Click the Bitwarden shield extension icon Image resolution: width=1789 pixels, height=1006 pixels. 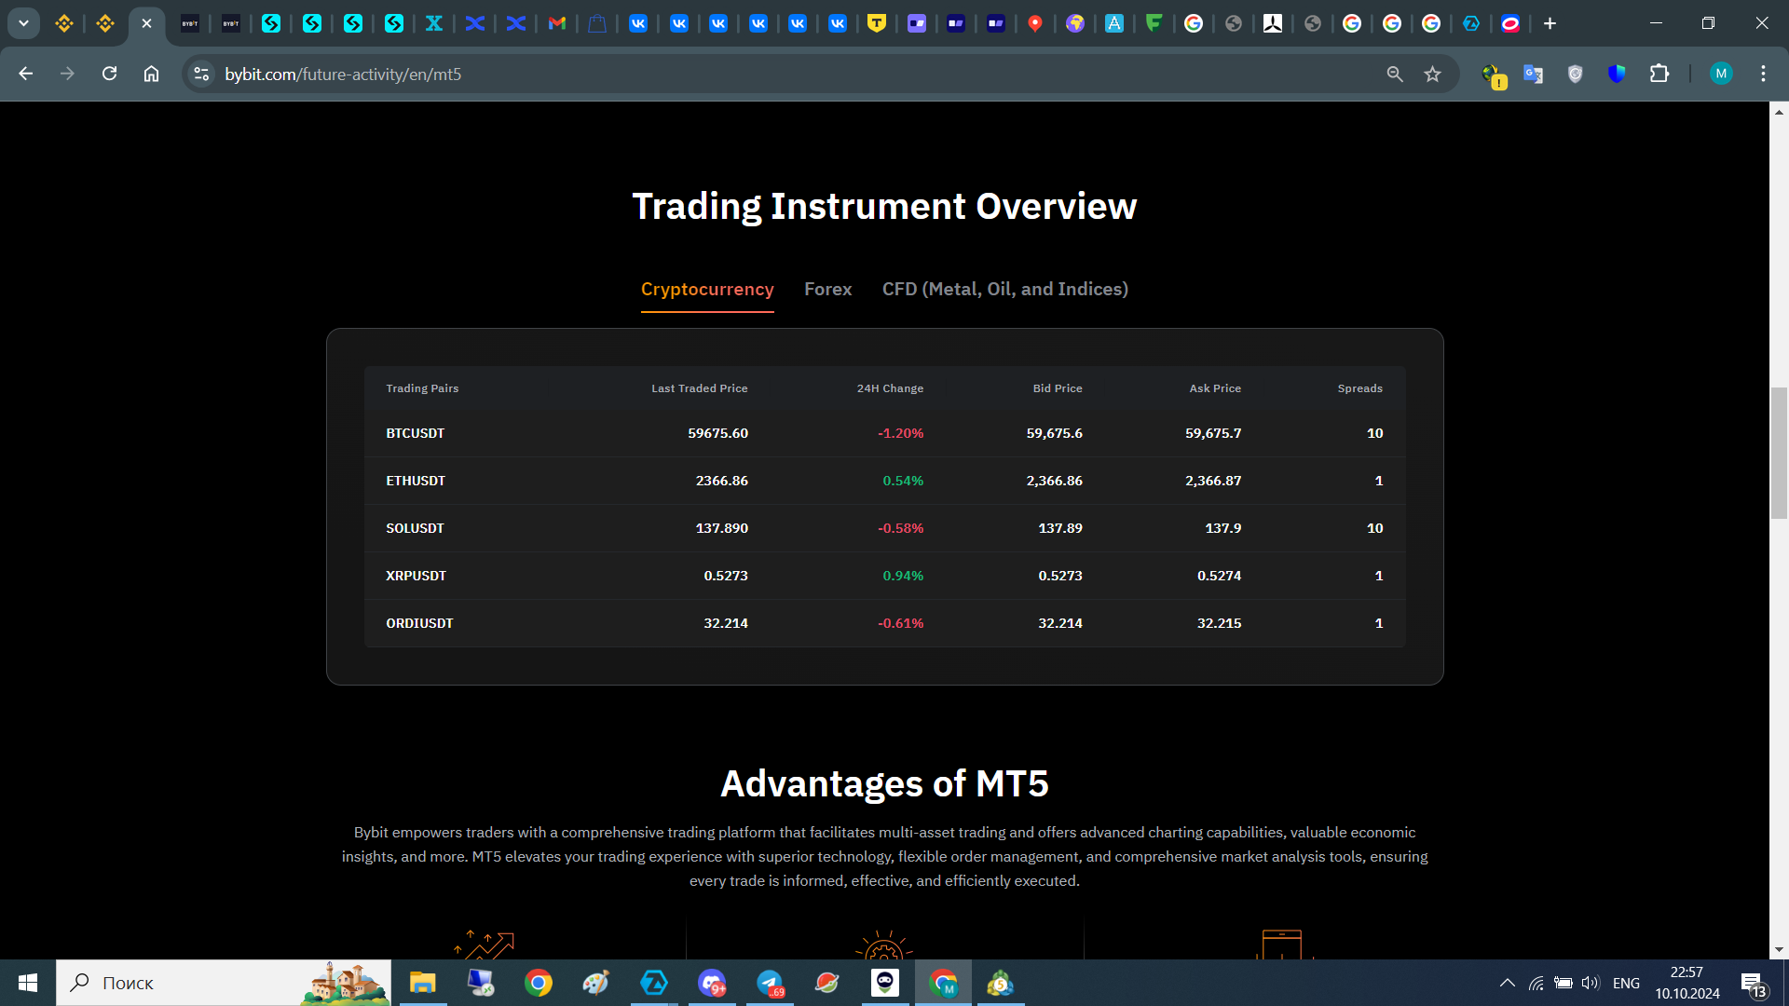(1617, 74)
